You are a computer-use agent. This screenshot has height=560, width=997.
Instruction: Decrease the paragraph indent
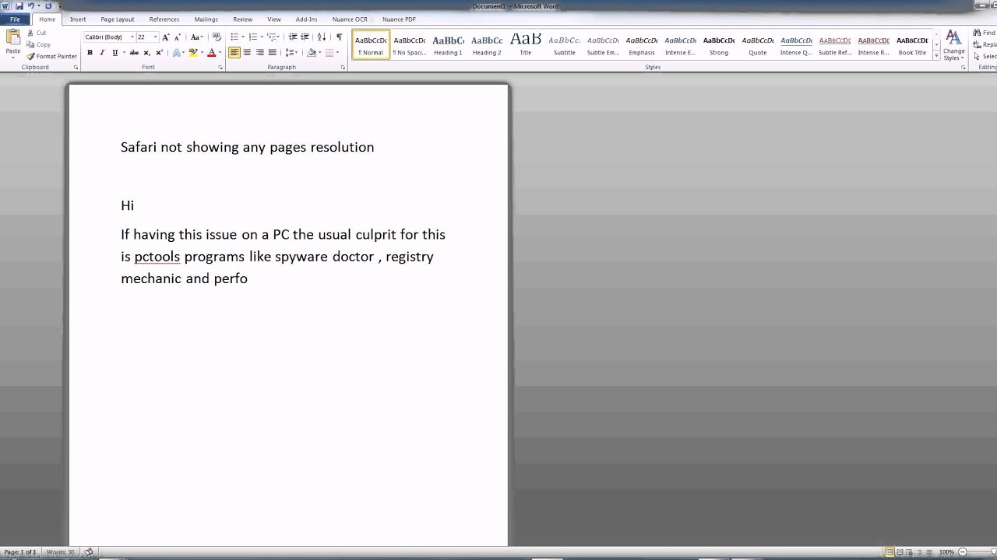293,37
